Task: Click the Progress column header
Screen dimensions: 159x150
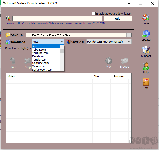Action: click(119, 76)
